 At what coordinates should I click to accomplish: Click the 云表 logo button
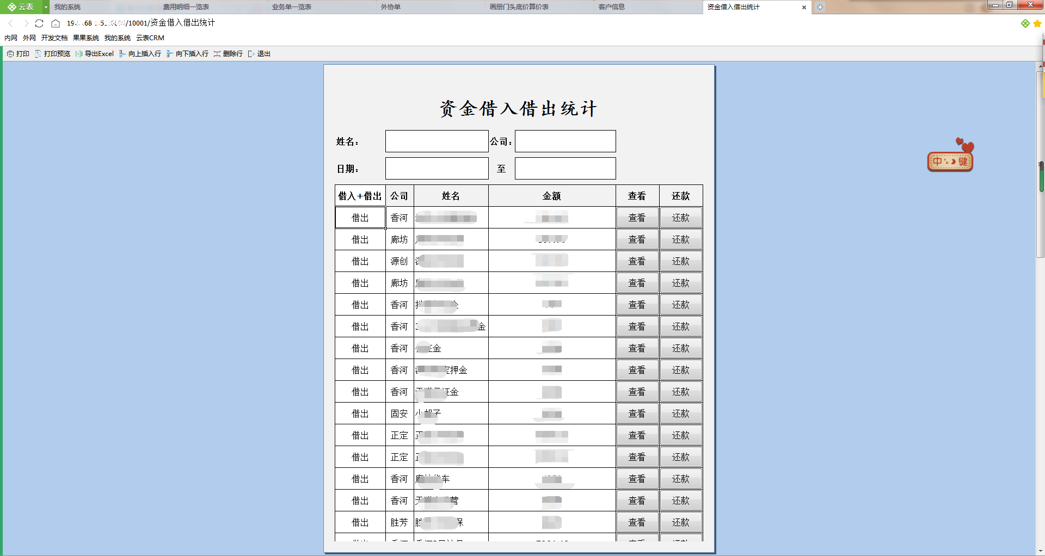point(21,7)
